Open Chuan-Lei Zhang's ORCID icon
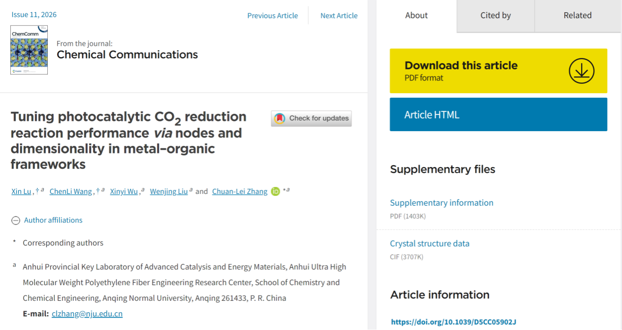The height and width of the screenshot is (330, 622). (276, 191)
